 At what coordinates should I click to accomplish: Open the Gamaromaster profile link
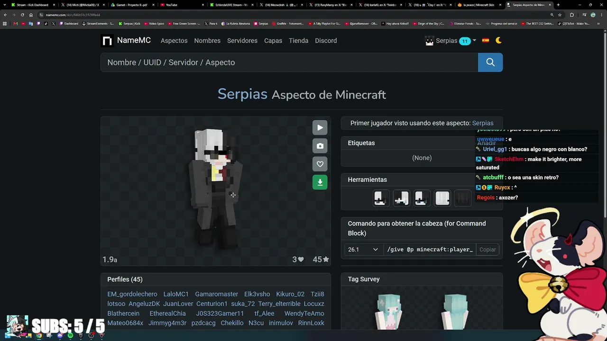point(217,294)
